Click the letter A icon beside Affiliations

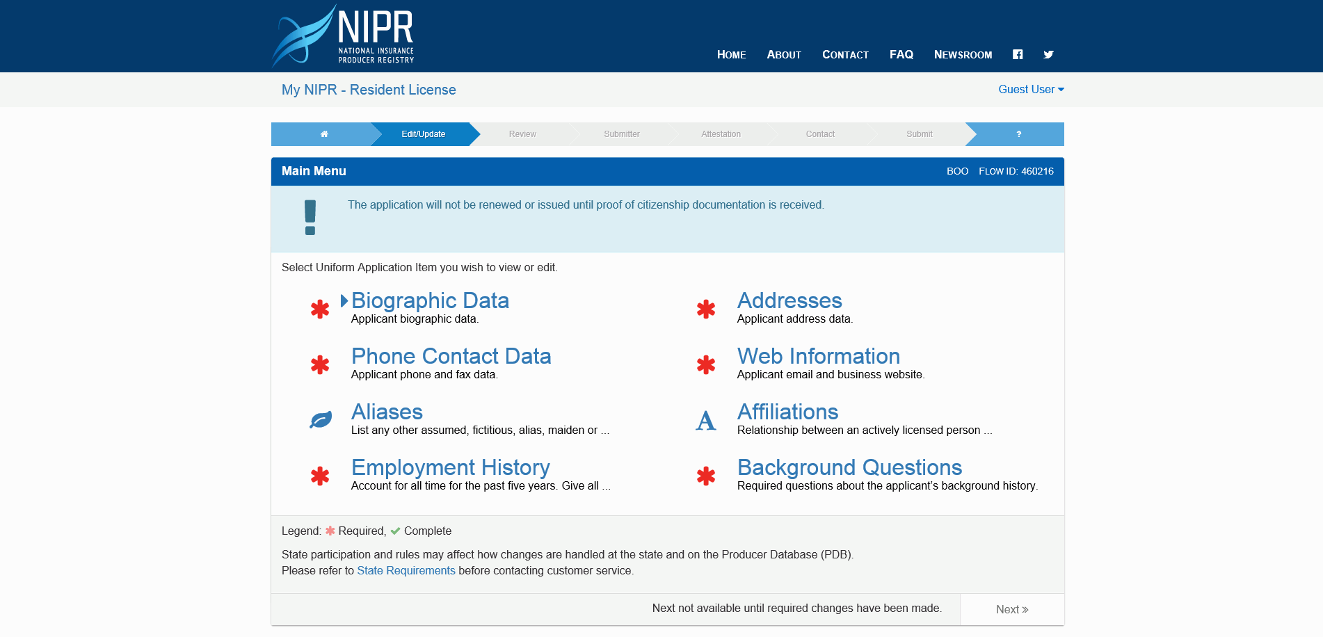coord(706,420)
